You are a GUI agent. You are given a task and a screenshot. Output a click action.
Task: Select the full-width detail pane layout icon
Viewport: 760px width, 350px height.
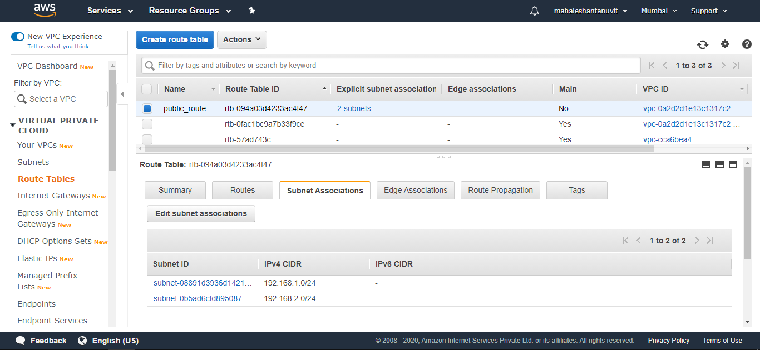733,164
